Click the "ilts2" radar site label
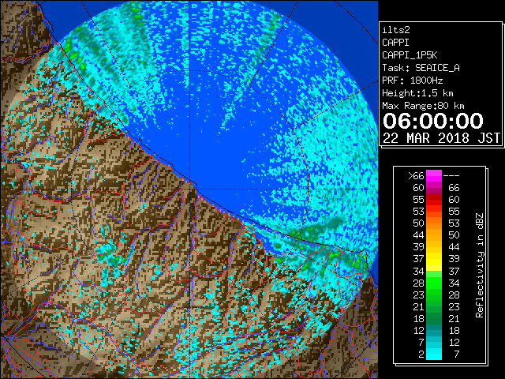This screenshot has width=505, height=379. pos(396,30)
